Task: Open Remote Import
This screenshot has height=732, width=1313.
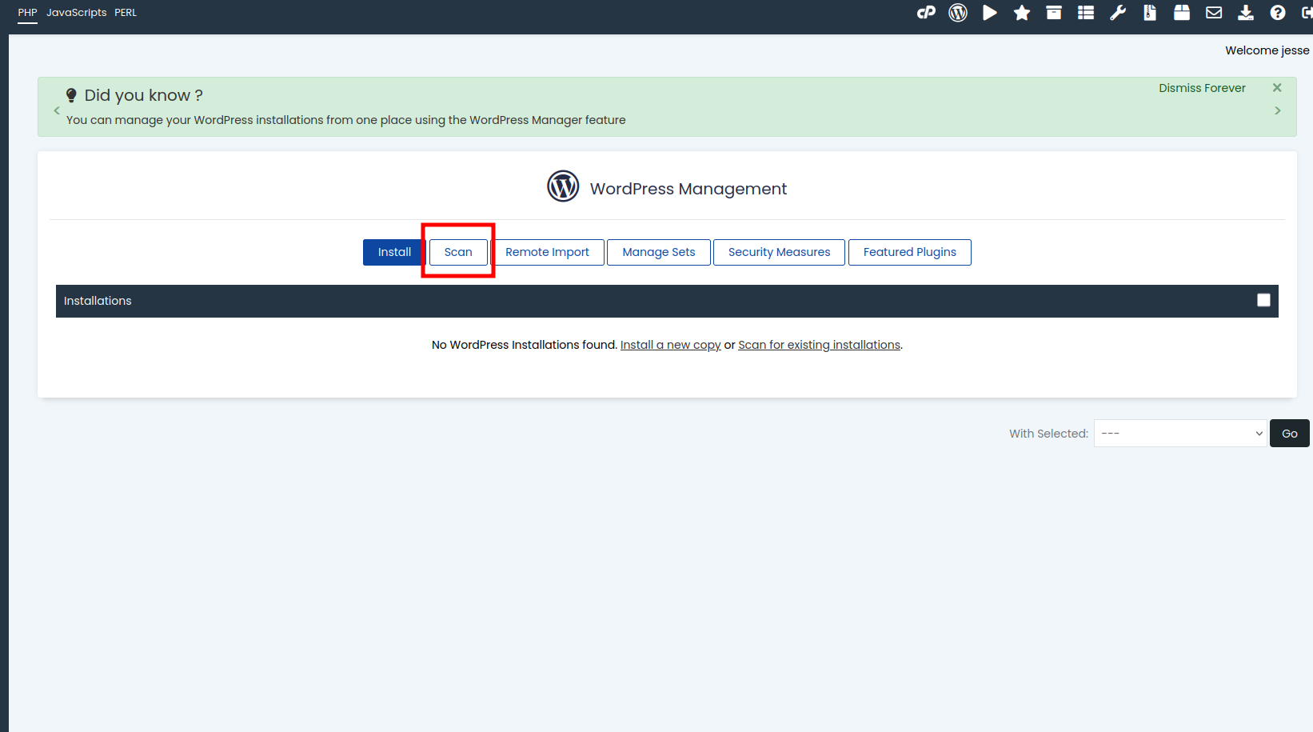Action: tap(547, 252)
